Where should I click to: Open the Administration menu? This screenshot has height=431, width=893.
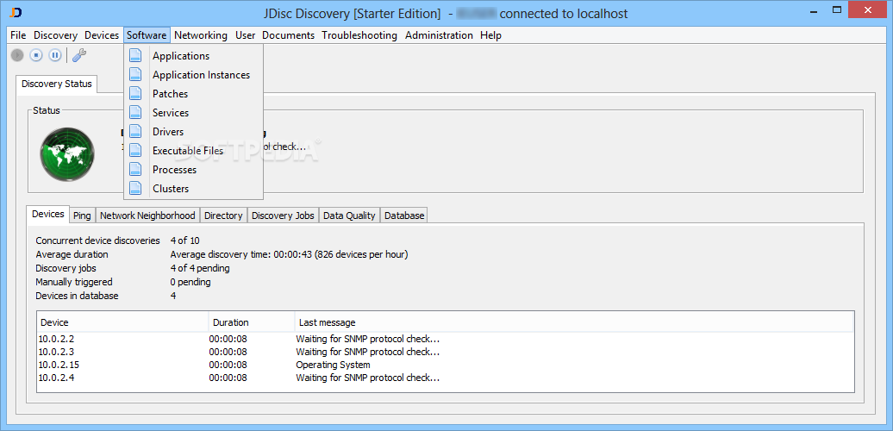point(439,35)
